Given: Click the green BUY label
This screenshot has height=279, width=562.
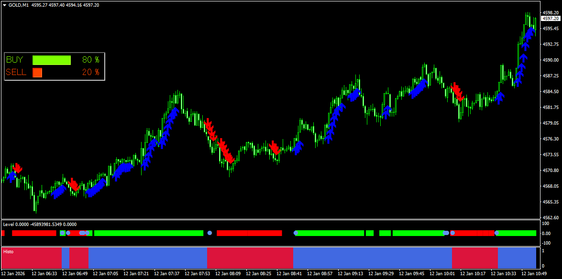Looking at the screenshot, I should [14, 60].
